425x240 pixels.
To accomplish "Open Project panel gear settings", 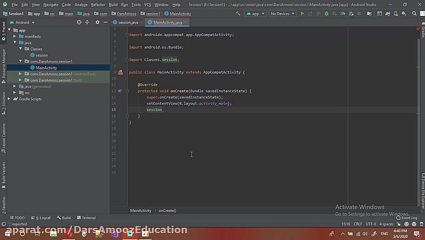I will pyautogui.click(x=97, y=22).
